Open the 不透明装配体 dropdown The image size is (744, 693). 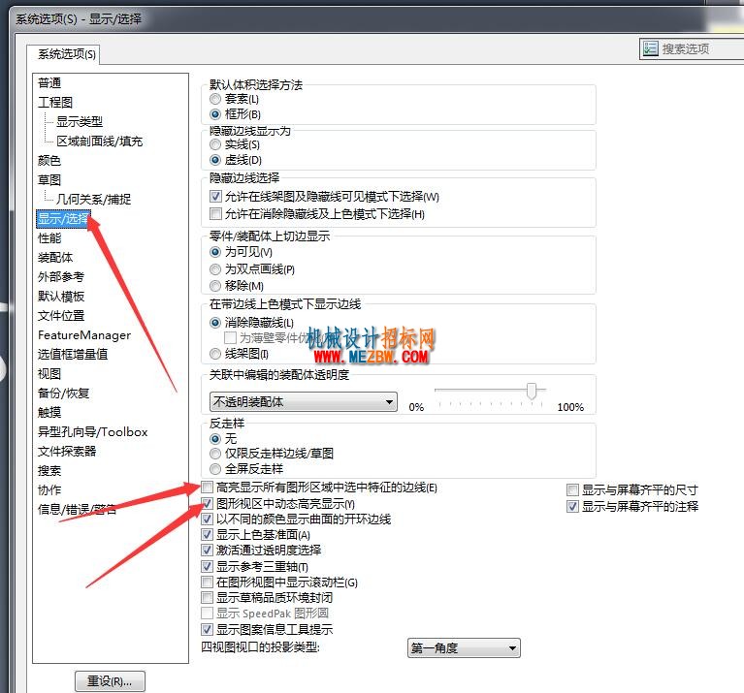304,402
